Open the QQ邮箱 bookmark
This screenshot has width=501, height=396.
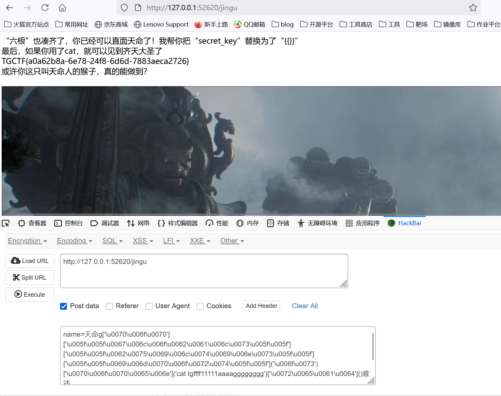250,24
